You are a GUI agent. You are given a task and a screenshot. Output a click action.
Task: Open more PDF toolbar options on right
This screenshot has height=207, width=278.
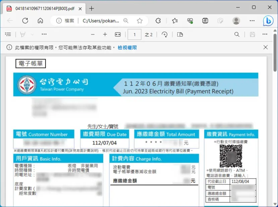tap(265, 34)
